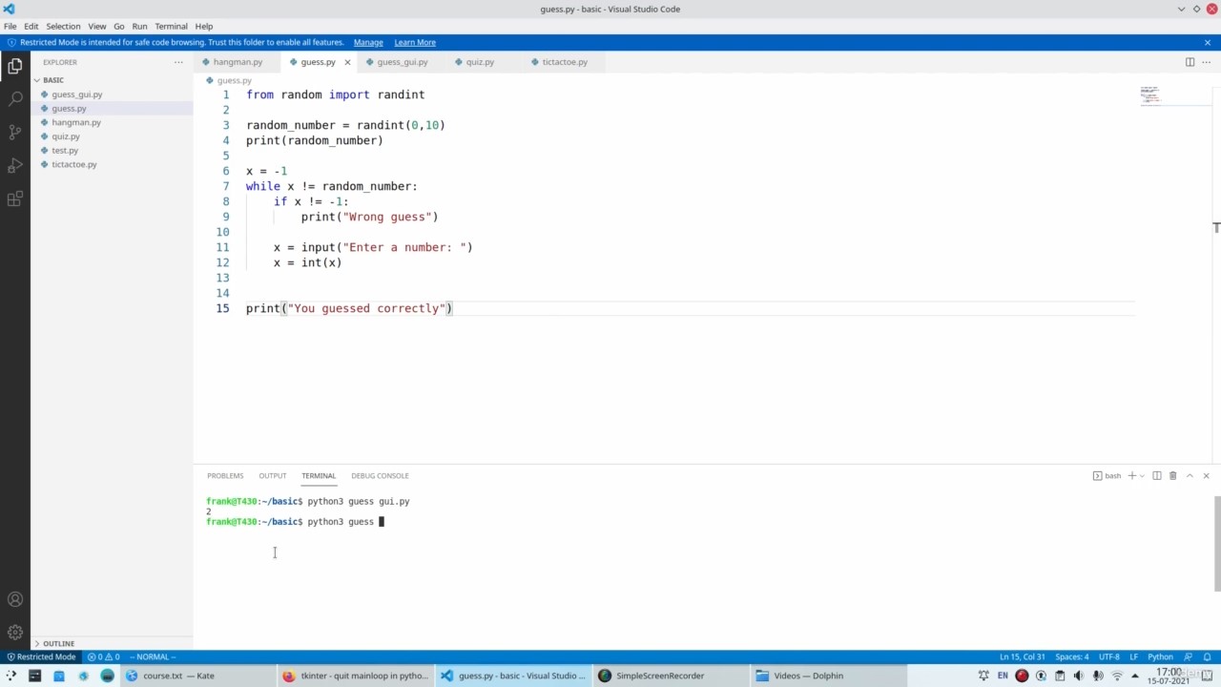
Task: Click Restricted Mode in status bar
Action: point(42,656)
